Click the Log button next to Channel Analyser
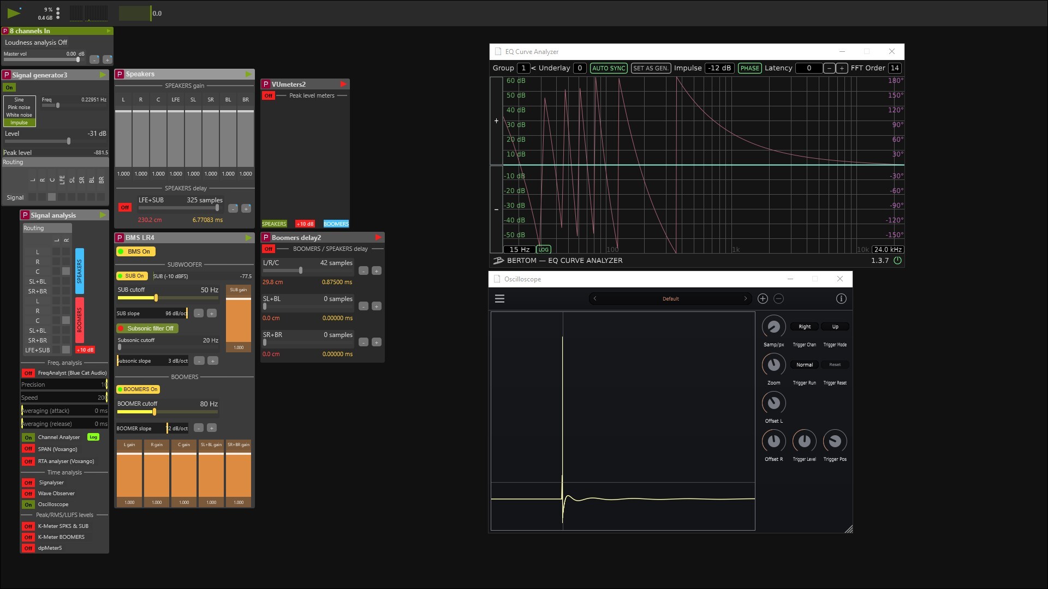This screenshot has width=1048, height=589. (x=93, y=437)
